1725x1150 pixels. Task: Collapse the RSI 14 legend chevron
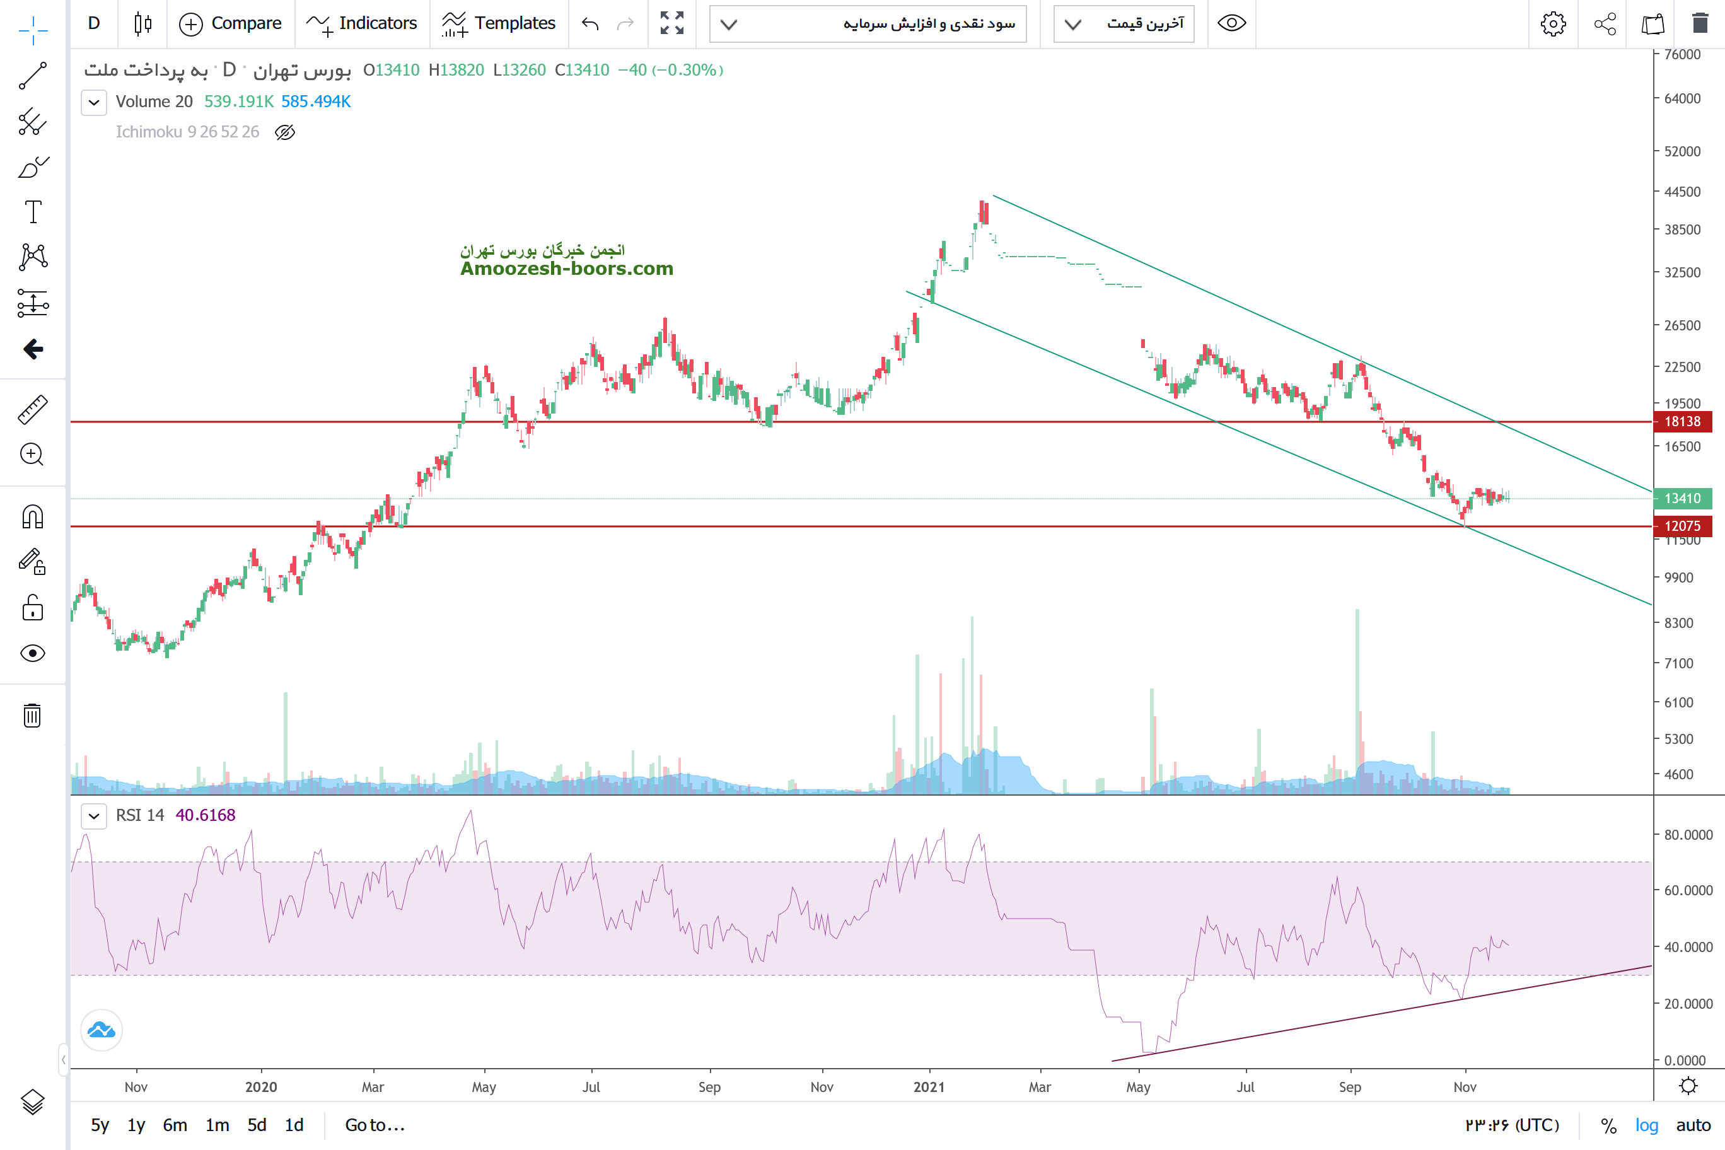click(94, 816)
